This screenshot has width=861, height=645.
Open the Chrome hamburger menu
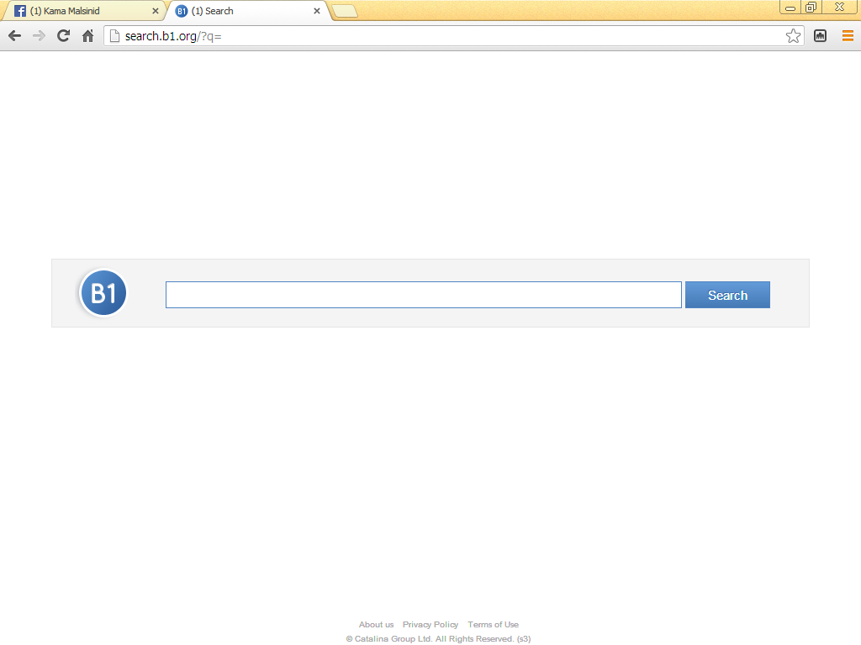coord(848,36)
